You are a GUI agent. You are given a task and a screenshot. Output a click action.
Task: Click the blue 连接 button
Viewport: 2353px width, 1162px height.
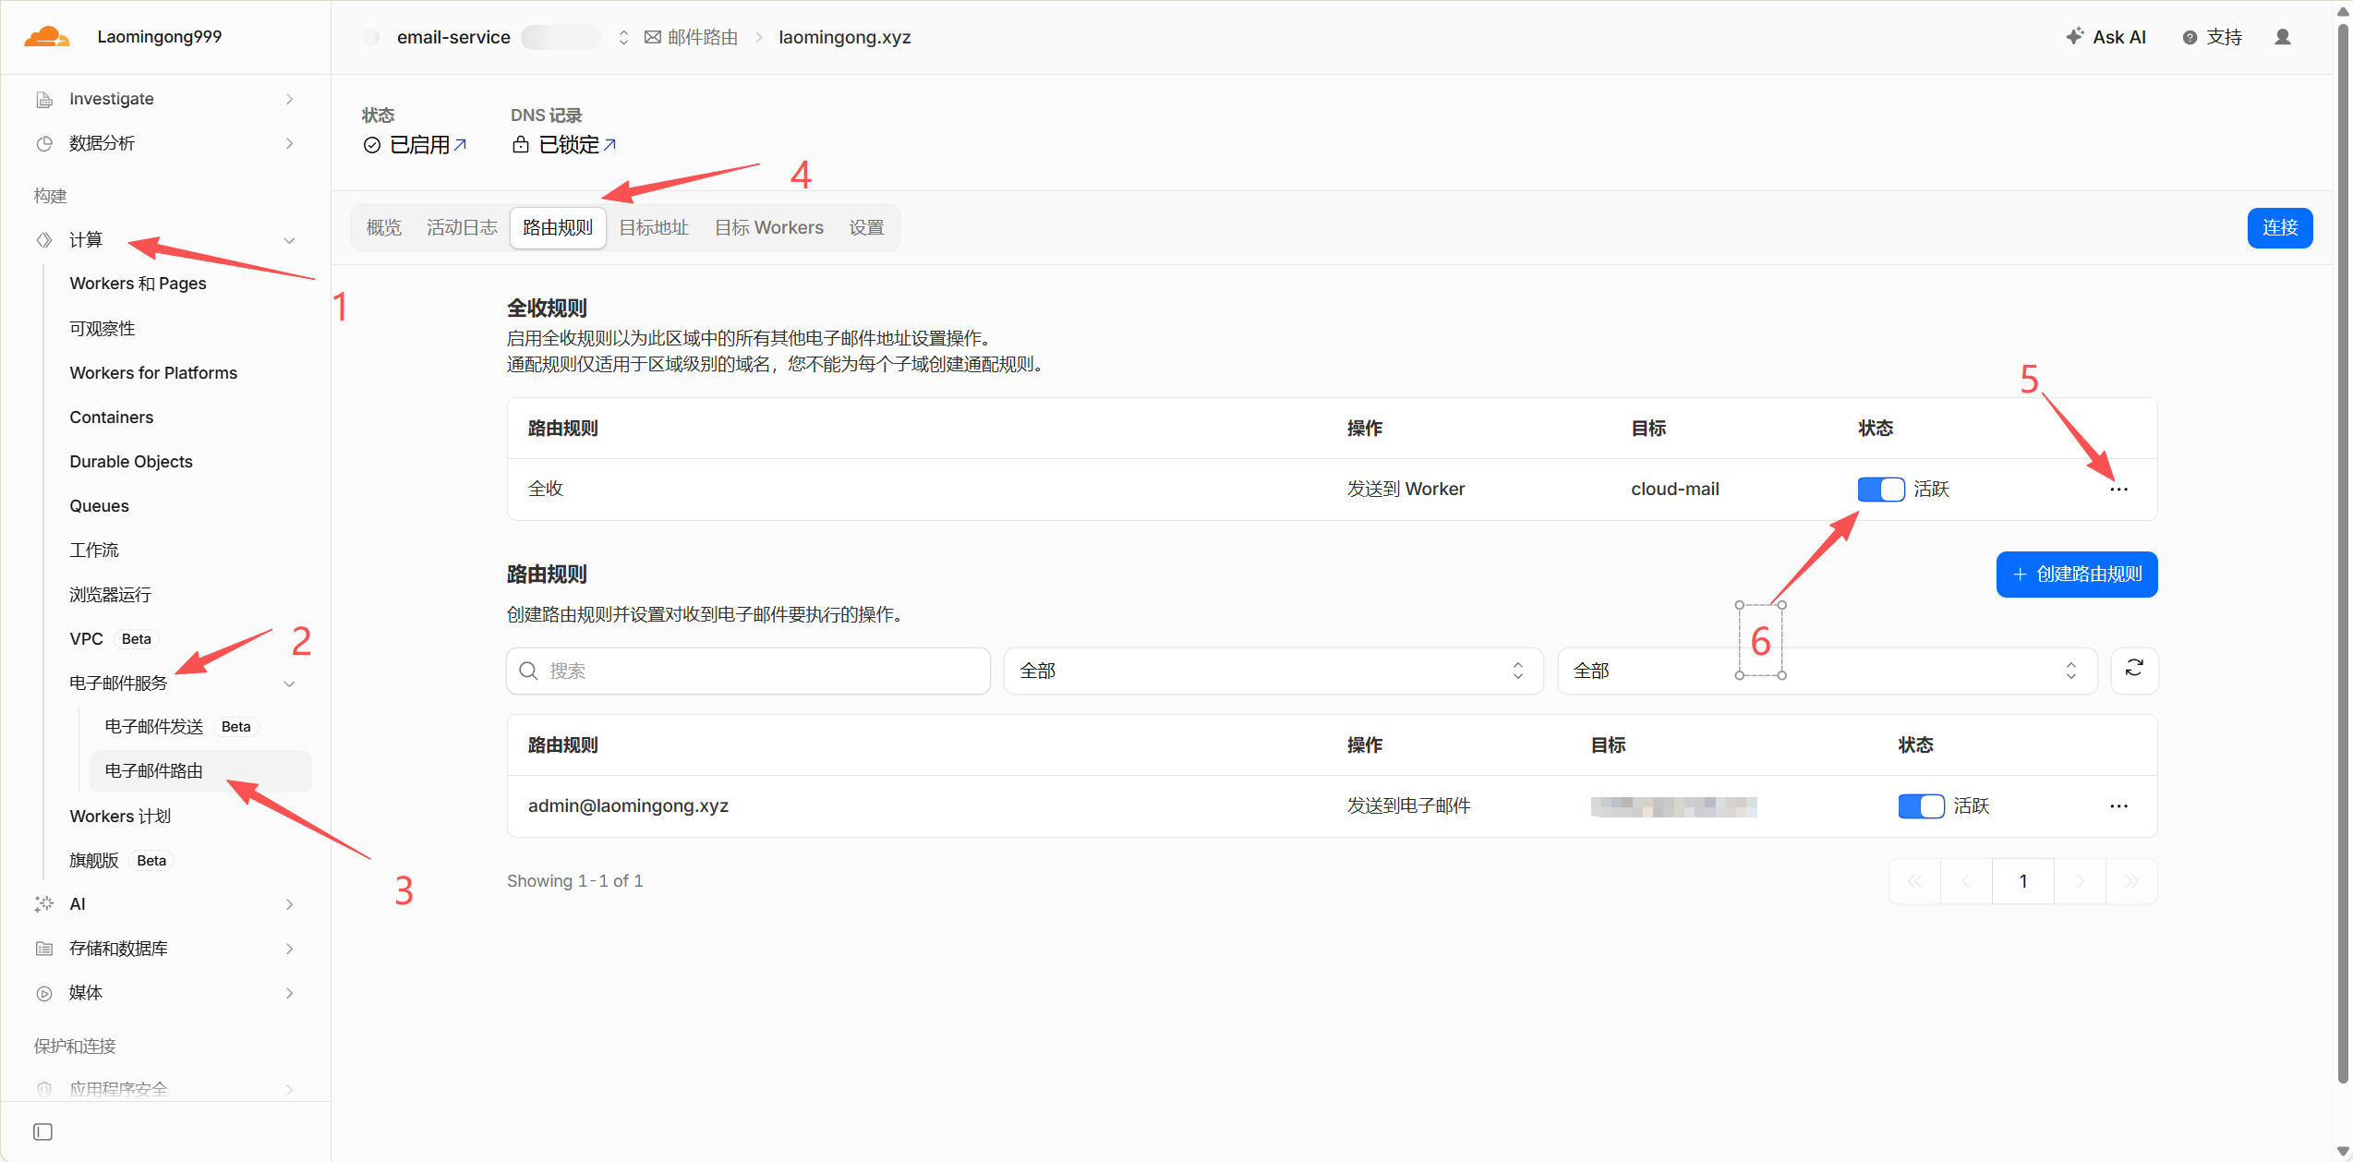click(x=2280, y=228)
